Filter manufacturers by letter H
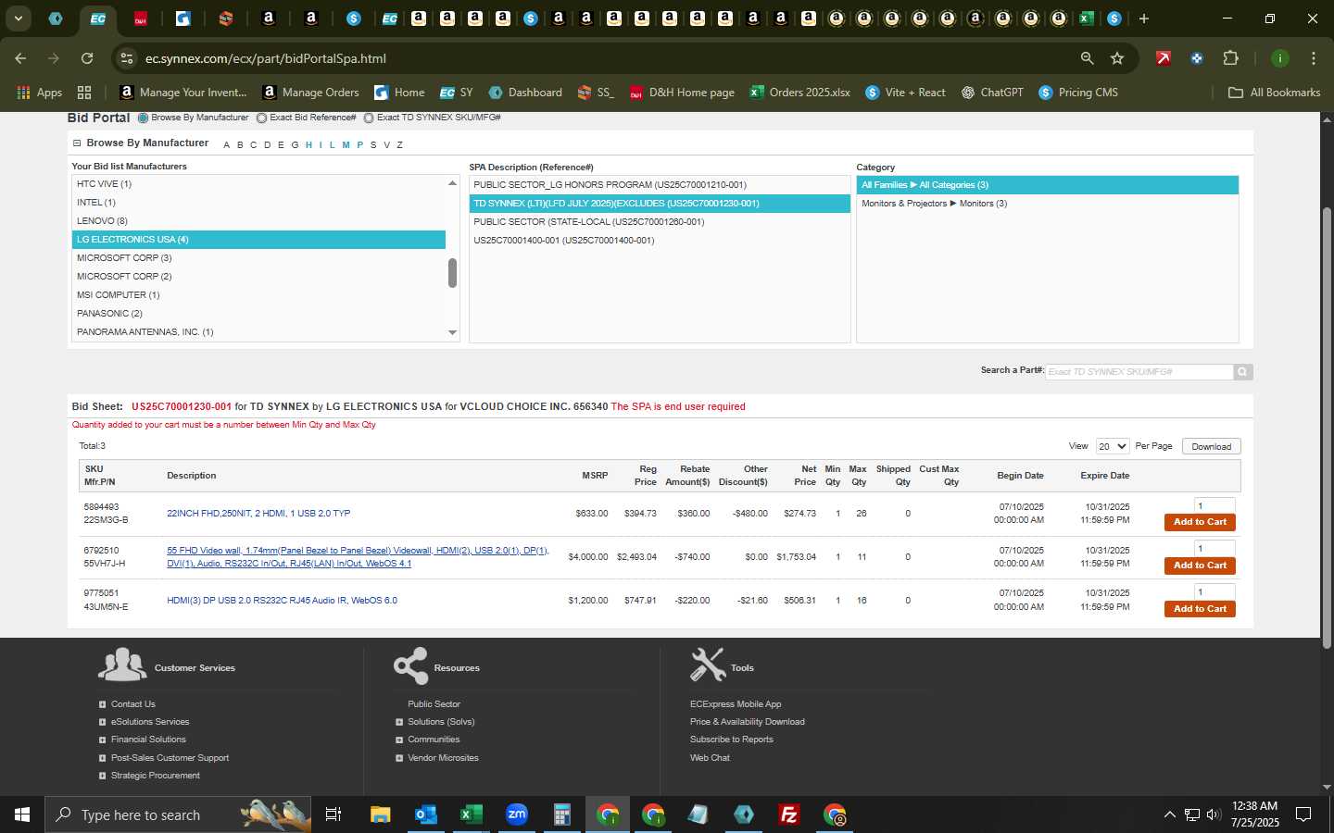Viewport: 1334px width, 833px height. 308,145
